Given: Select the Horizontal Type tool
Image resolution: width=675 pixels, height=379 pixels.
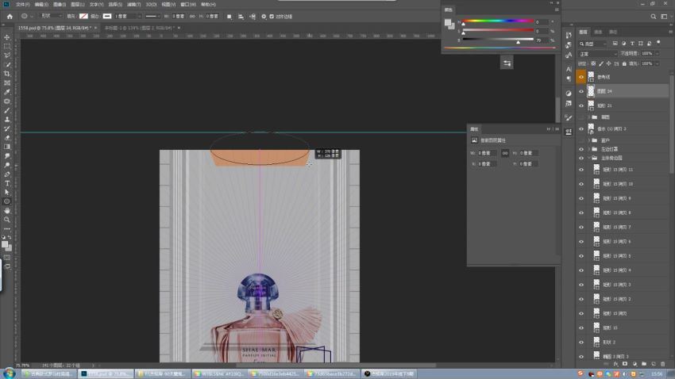Looking at the screenshot, I should [x=7, y=183].
